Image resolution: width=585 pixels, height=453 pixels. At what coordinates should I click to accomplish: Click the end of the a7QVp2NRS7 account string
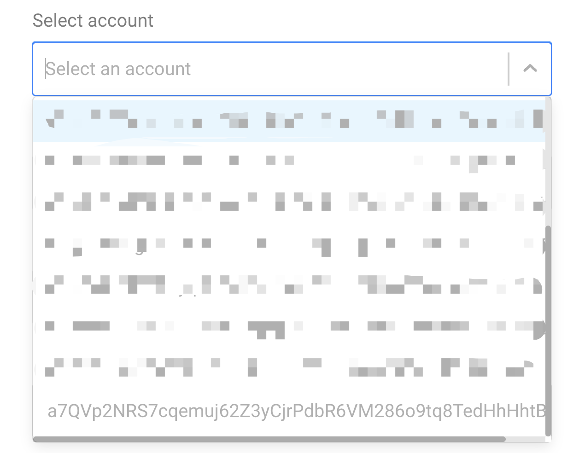(540, 411)
